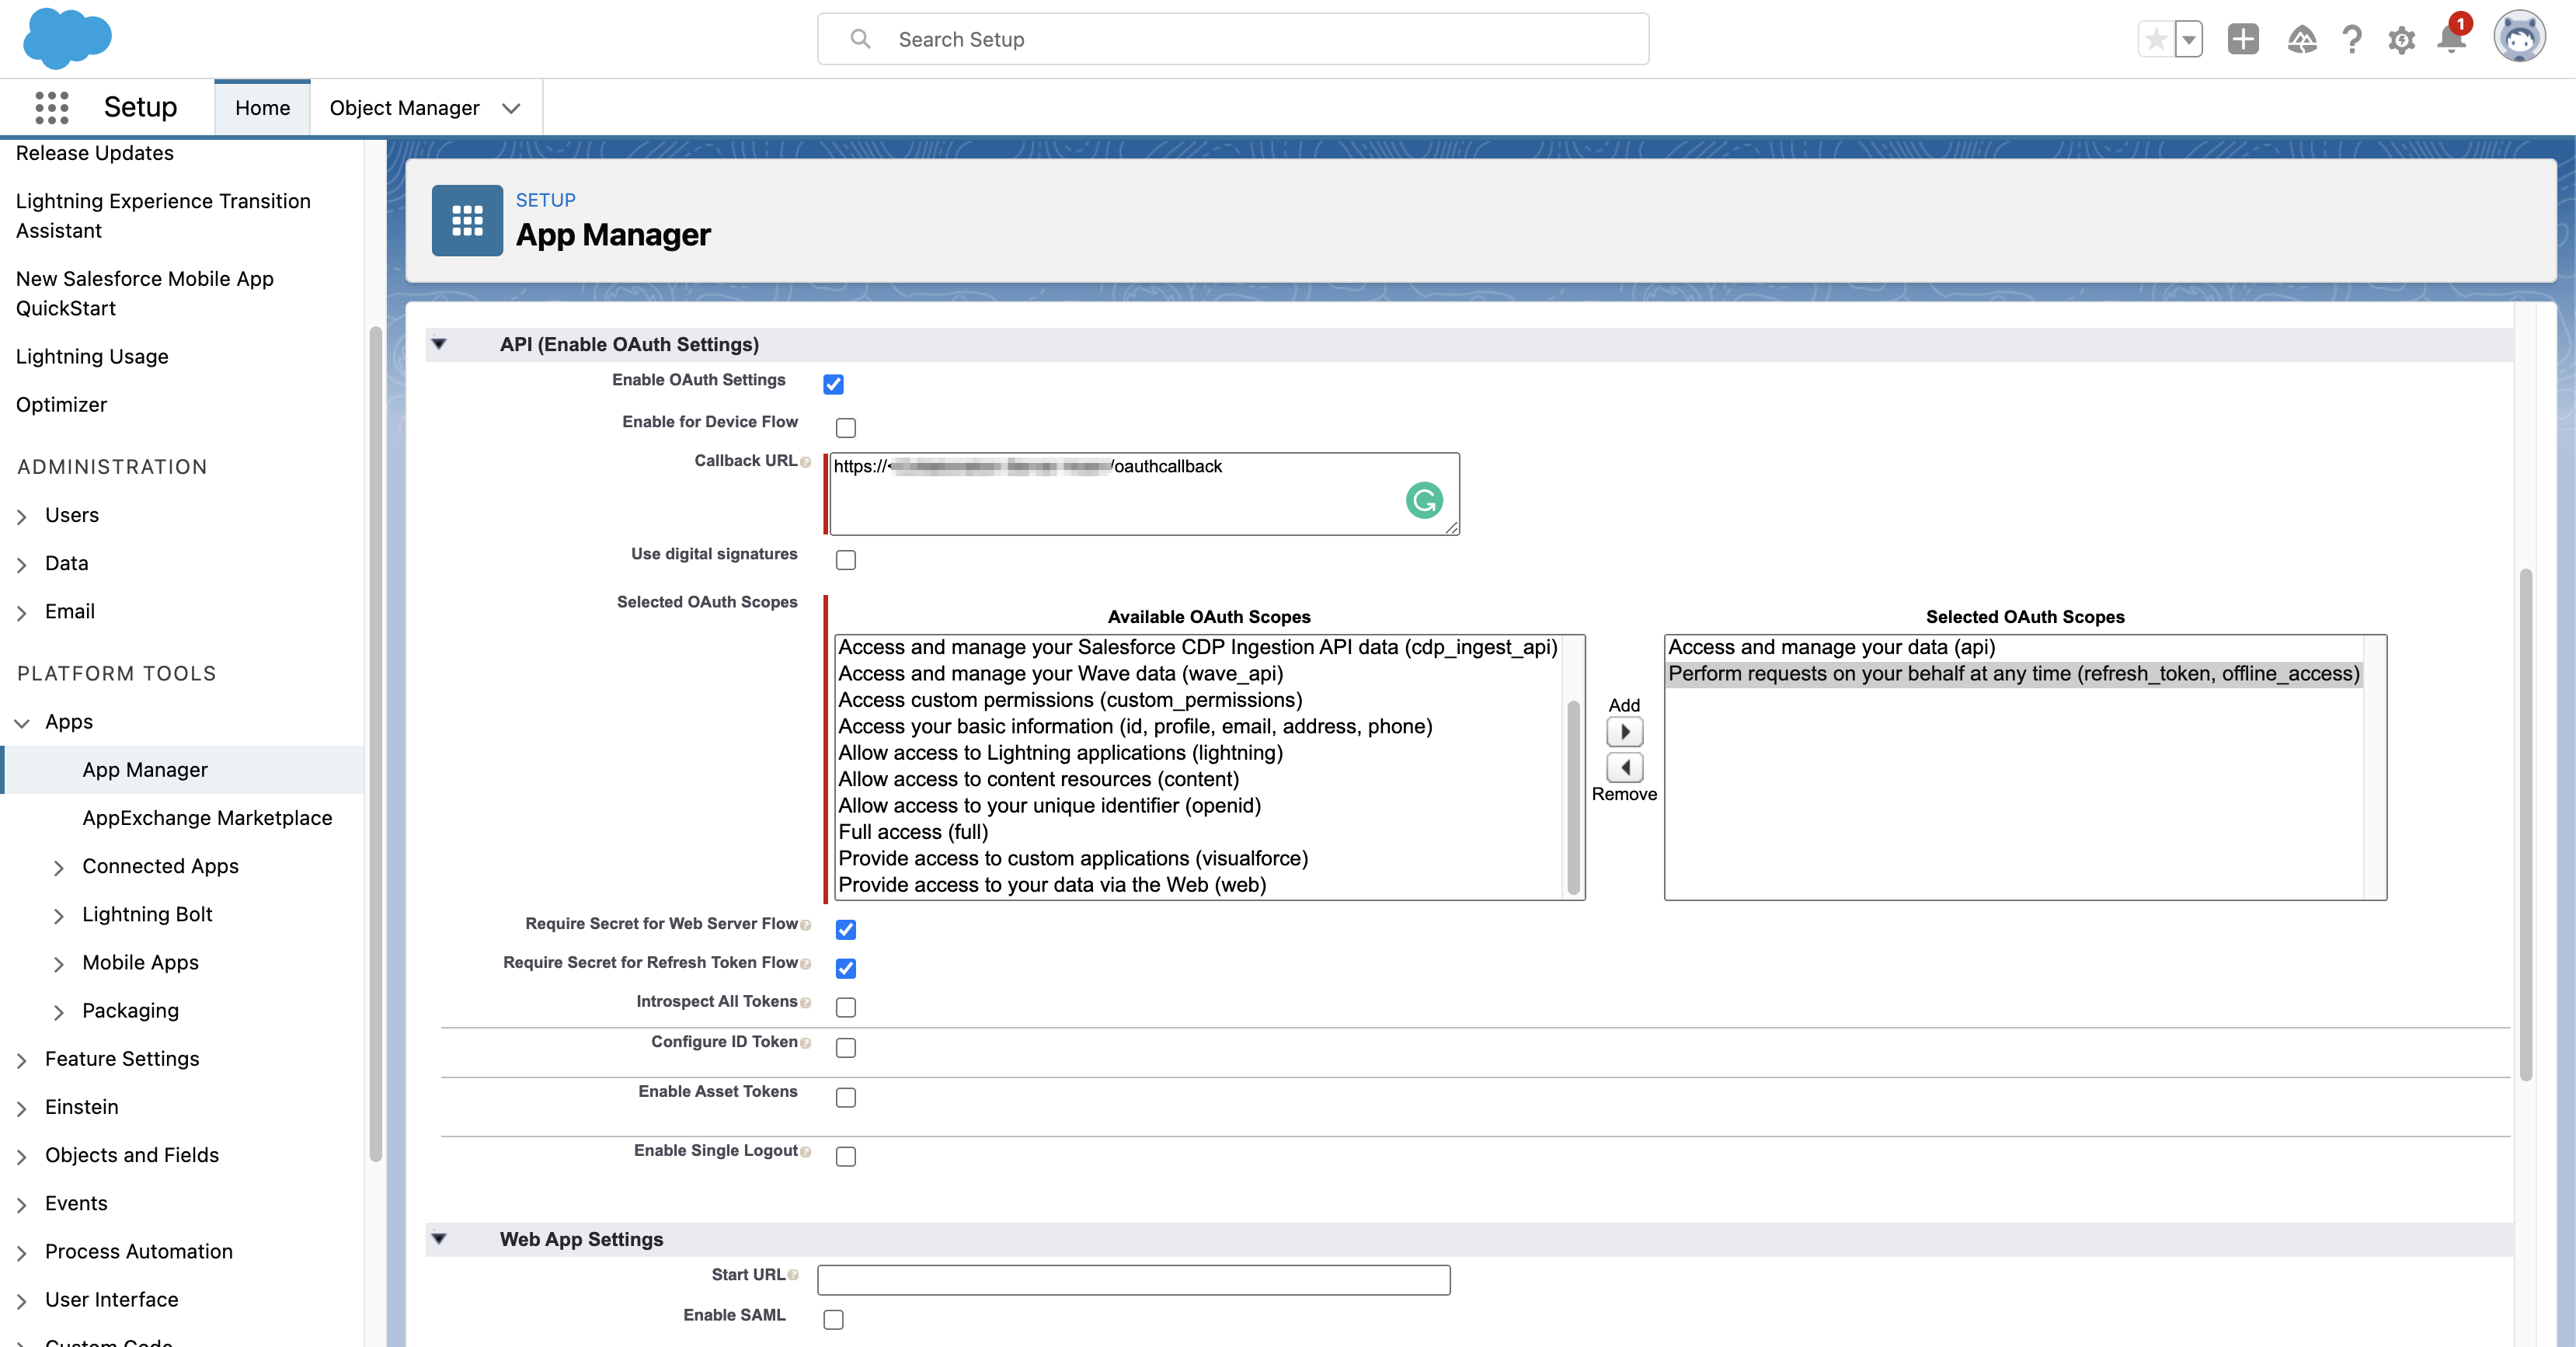Open the Setup gear menu
Image resolution: width=2576 pixels, height=1347 pixels.
point(2402,40)
